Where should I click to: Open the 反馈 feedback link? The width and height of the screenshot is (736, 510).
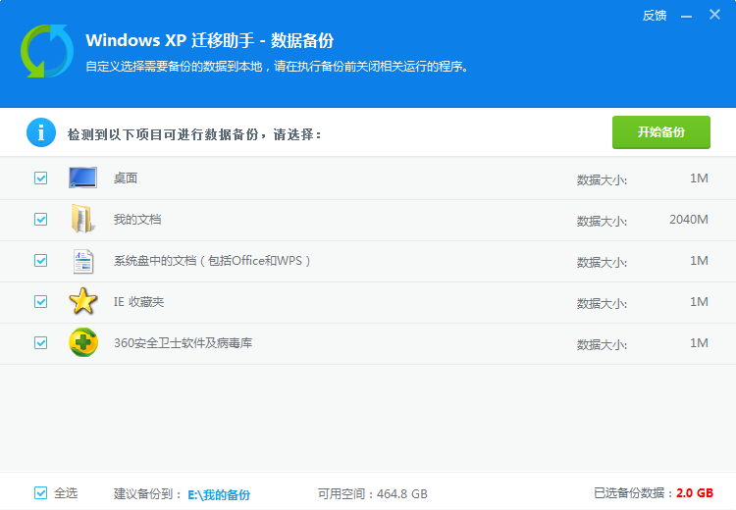[x=655, y=16]
